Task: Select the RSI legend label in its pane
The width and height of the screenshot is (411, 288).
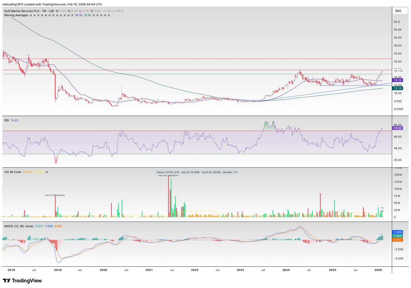Action: (x=6, y=121)
